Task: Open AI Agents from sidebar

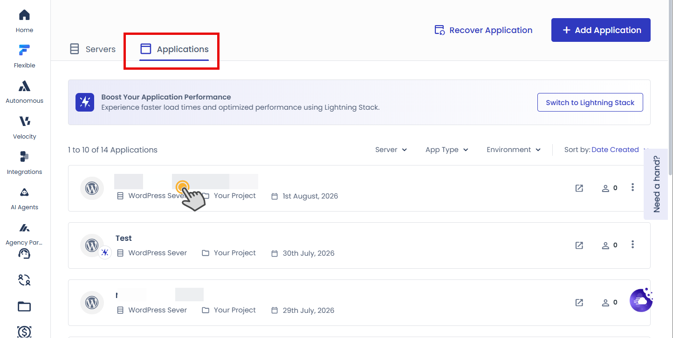Action: pos(24,192)
